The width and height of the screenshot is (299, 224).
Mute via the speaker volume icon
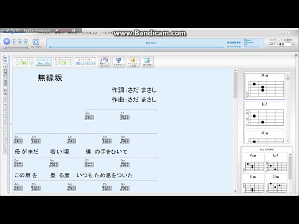click(6, 48)
